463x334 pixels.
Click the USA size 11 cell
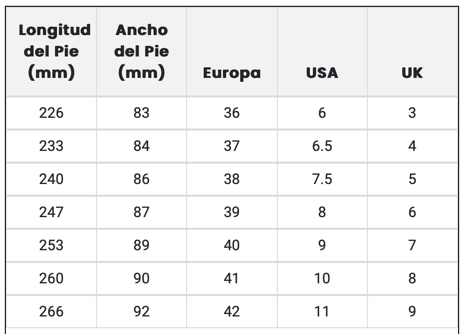pyautogui.click(x=322, y=312)
